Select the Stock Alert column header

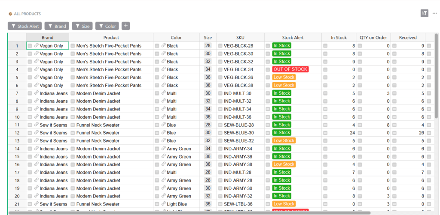click(293, 37)
